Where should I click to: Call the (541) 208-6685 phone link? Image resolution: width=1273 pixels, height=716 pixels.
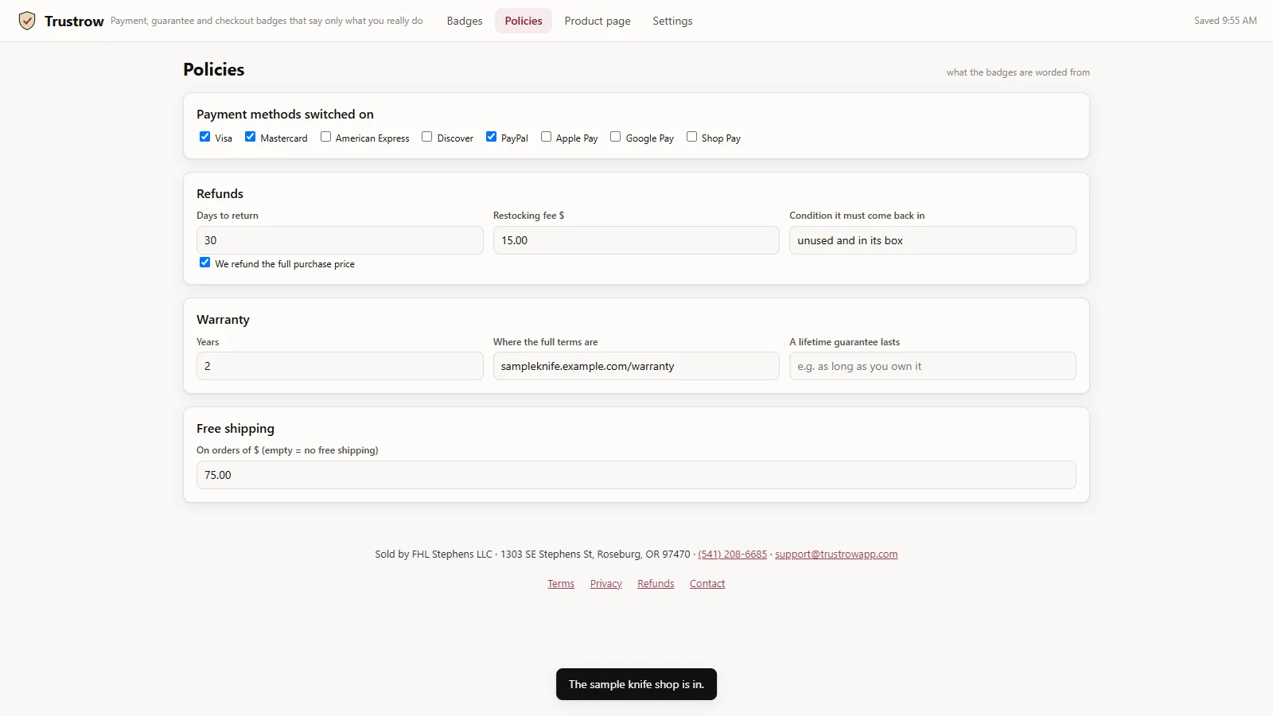732,555
